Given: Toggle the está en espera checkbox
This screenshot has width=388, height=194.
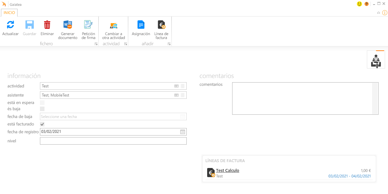Looking at the screenshot, I should [42, 103].
